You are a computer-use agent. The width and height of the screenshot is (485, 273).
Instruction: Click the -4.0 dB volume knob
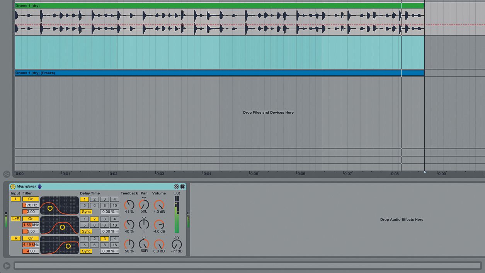(x=159, y=224)
